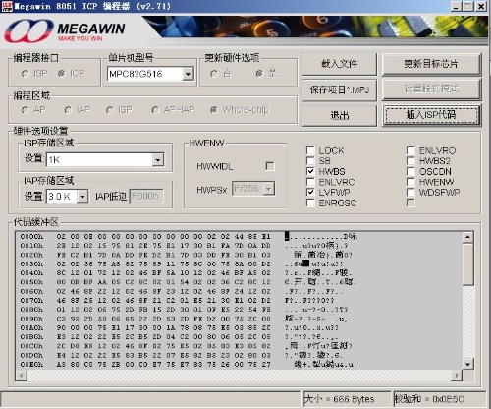Select IAP programming region radio button

[x=69, y=110]
